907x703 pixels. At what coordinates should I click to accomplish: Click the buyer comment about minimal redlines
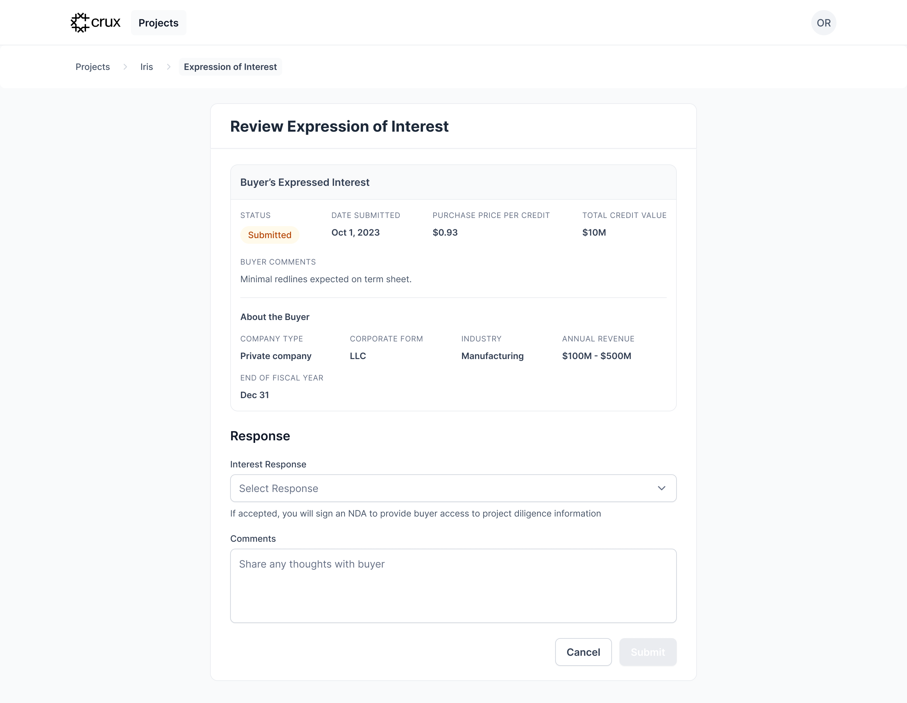pyautogui.click(x=326, y=279)
